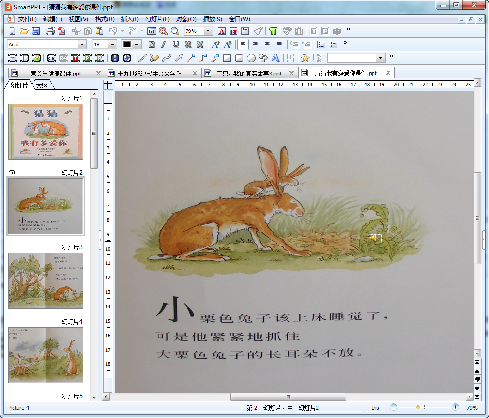489x418 pixels.
Task: Click the Print icon in toolbar
Action: (50, 31)
